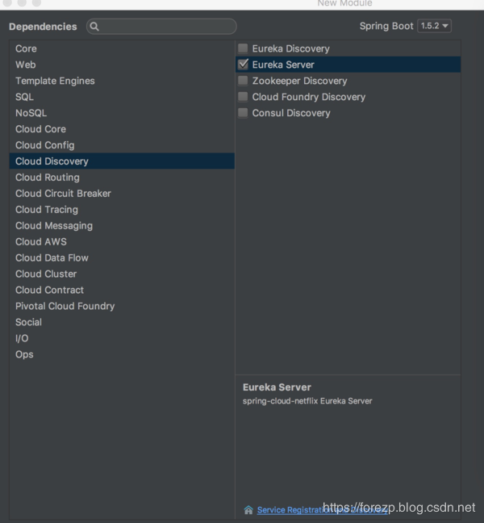
Task: Open the Spring Boot version dropdown
Action: click(x=435, y=26)
